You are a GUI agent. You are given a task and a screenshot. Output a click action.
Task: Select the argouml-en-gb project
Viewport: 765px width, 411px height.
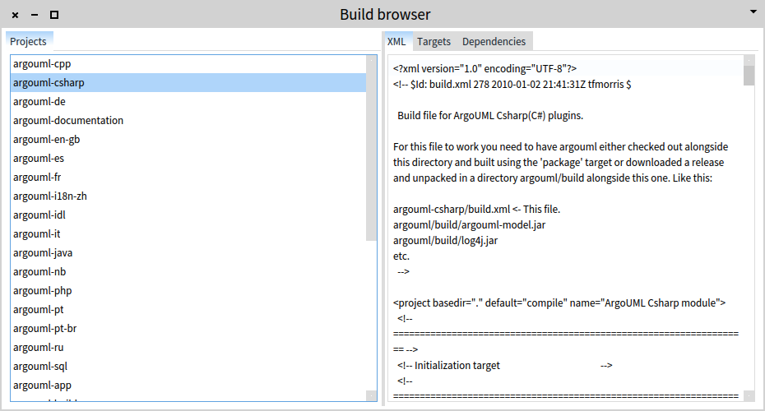pos(46,139)
